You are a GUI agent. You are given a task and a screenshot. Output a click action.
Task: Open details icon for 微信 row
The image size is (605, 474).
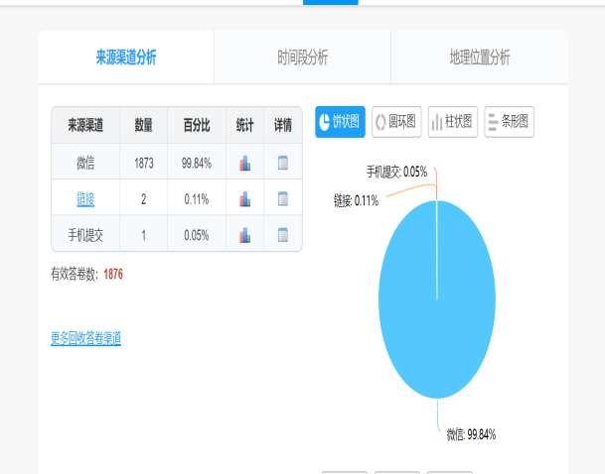pyautogui.click(x=283, y=163)
